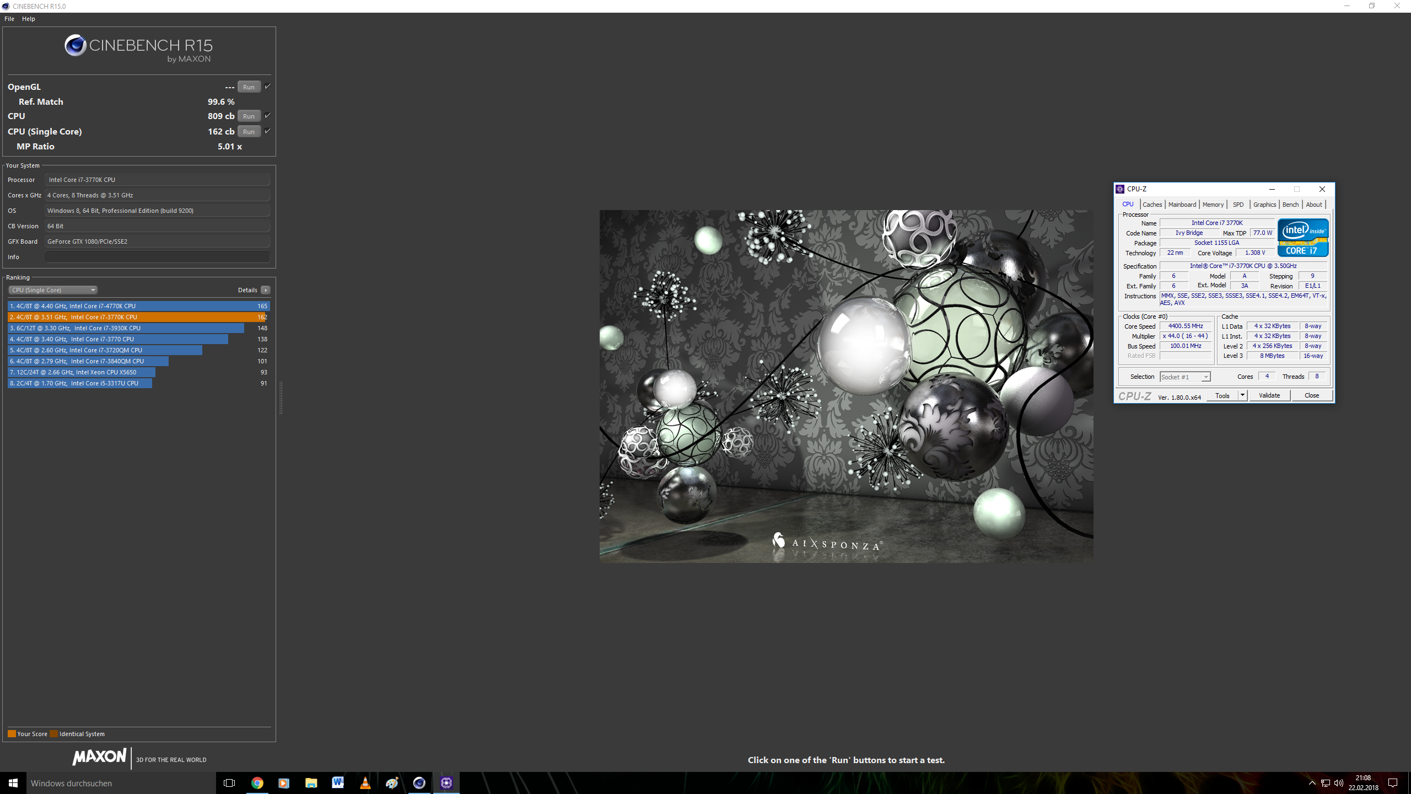Open Google Chrome from taskbar
This screenshot has height=794, width=1411.
pyautogui.click(x=257, y=783)
